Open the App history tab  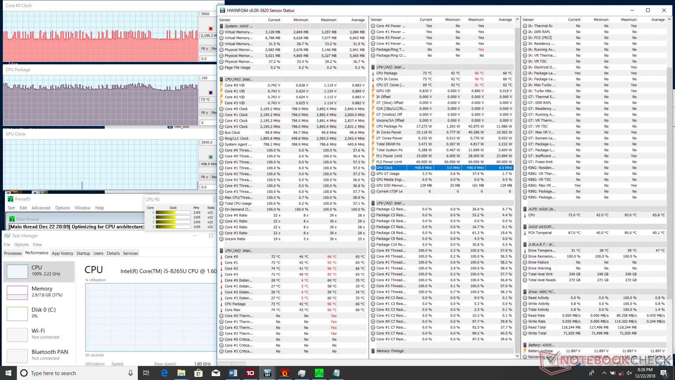pyautogui.click(x=62, y=253)
